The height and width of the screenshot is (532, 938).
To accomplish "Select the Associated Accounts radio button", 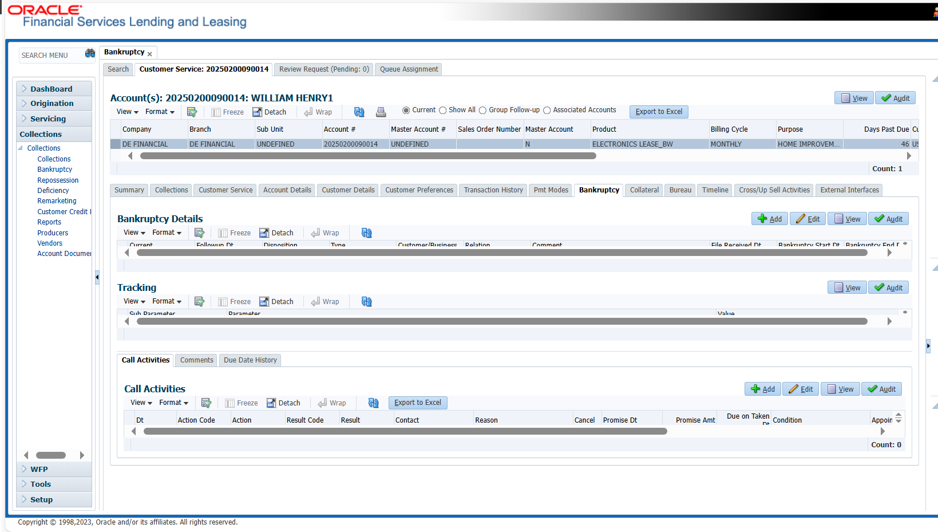I will point(547,111).
